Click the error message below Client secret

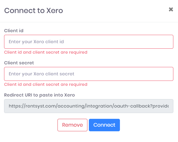[x=46, y=85]
